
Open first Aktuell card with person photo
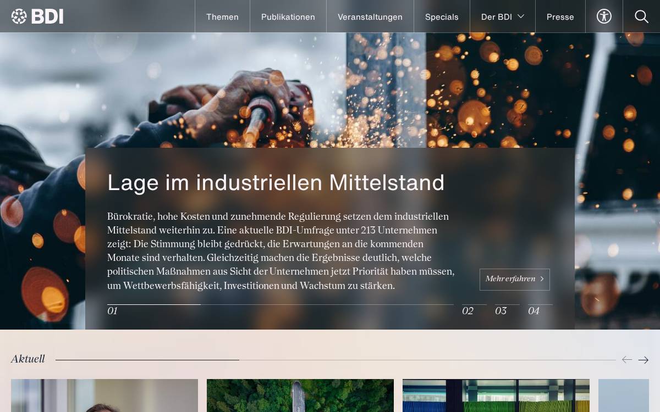point(105,396)
